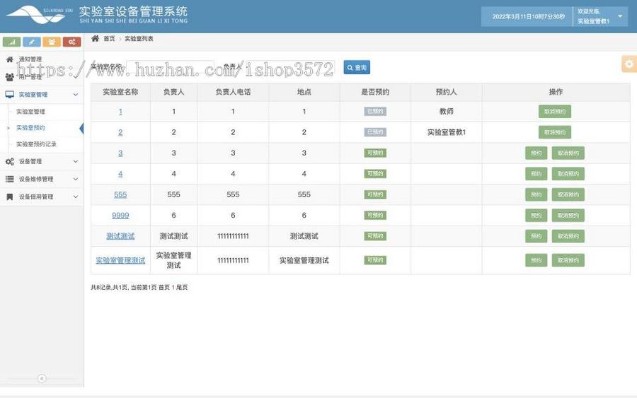Open user account dropdown arrow
The height and width of the screenshot is (398, 637).
[620, 16]
